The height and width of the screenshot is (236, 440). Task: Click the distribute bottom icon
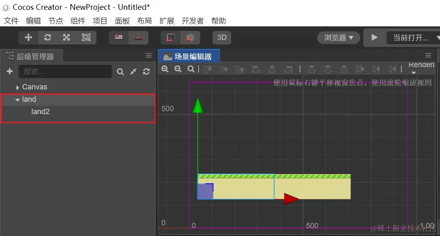[344, 69]
